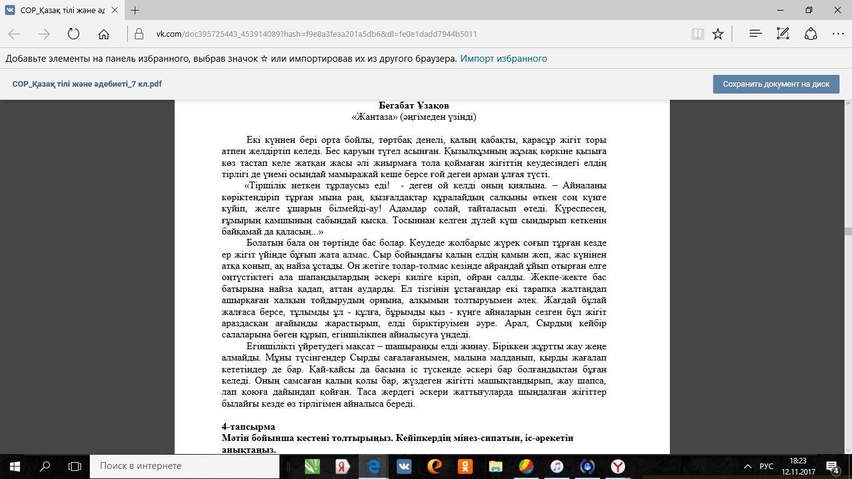
Task: Open the VK app from taskbar
Action: 404,466
